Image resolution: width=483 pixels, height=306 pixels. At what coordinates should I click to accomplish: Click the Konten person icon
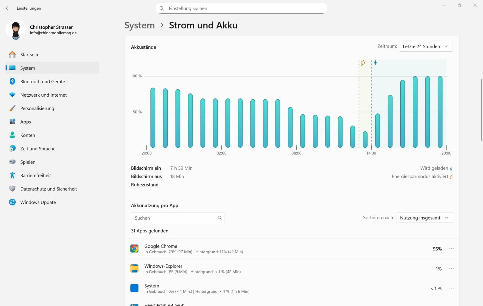pos(12,135)
